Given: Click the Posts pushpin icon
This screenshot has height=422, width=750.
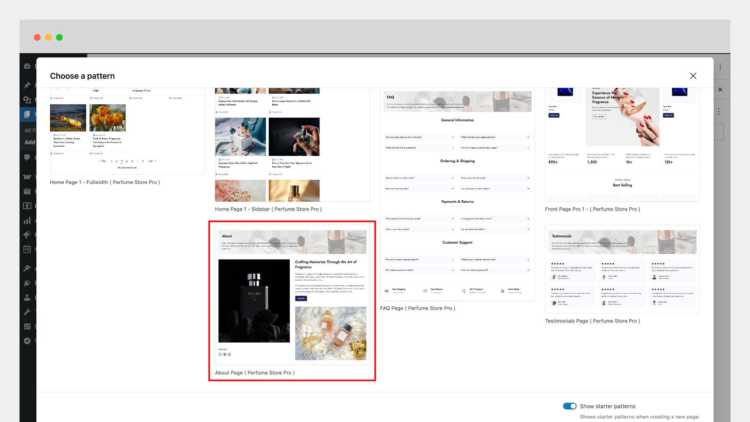Looking at the screenshot, I should tap(27, 85).
